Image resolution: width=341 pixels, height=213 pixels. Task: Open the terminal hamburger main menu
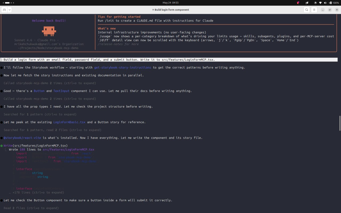[314, 10]
